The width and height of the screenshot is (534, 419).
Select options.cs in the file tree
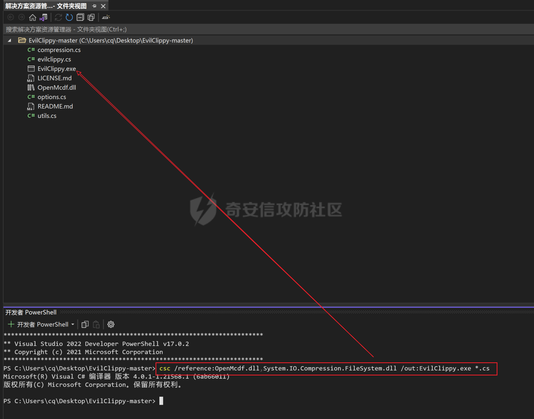pos(52,97)
